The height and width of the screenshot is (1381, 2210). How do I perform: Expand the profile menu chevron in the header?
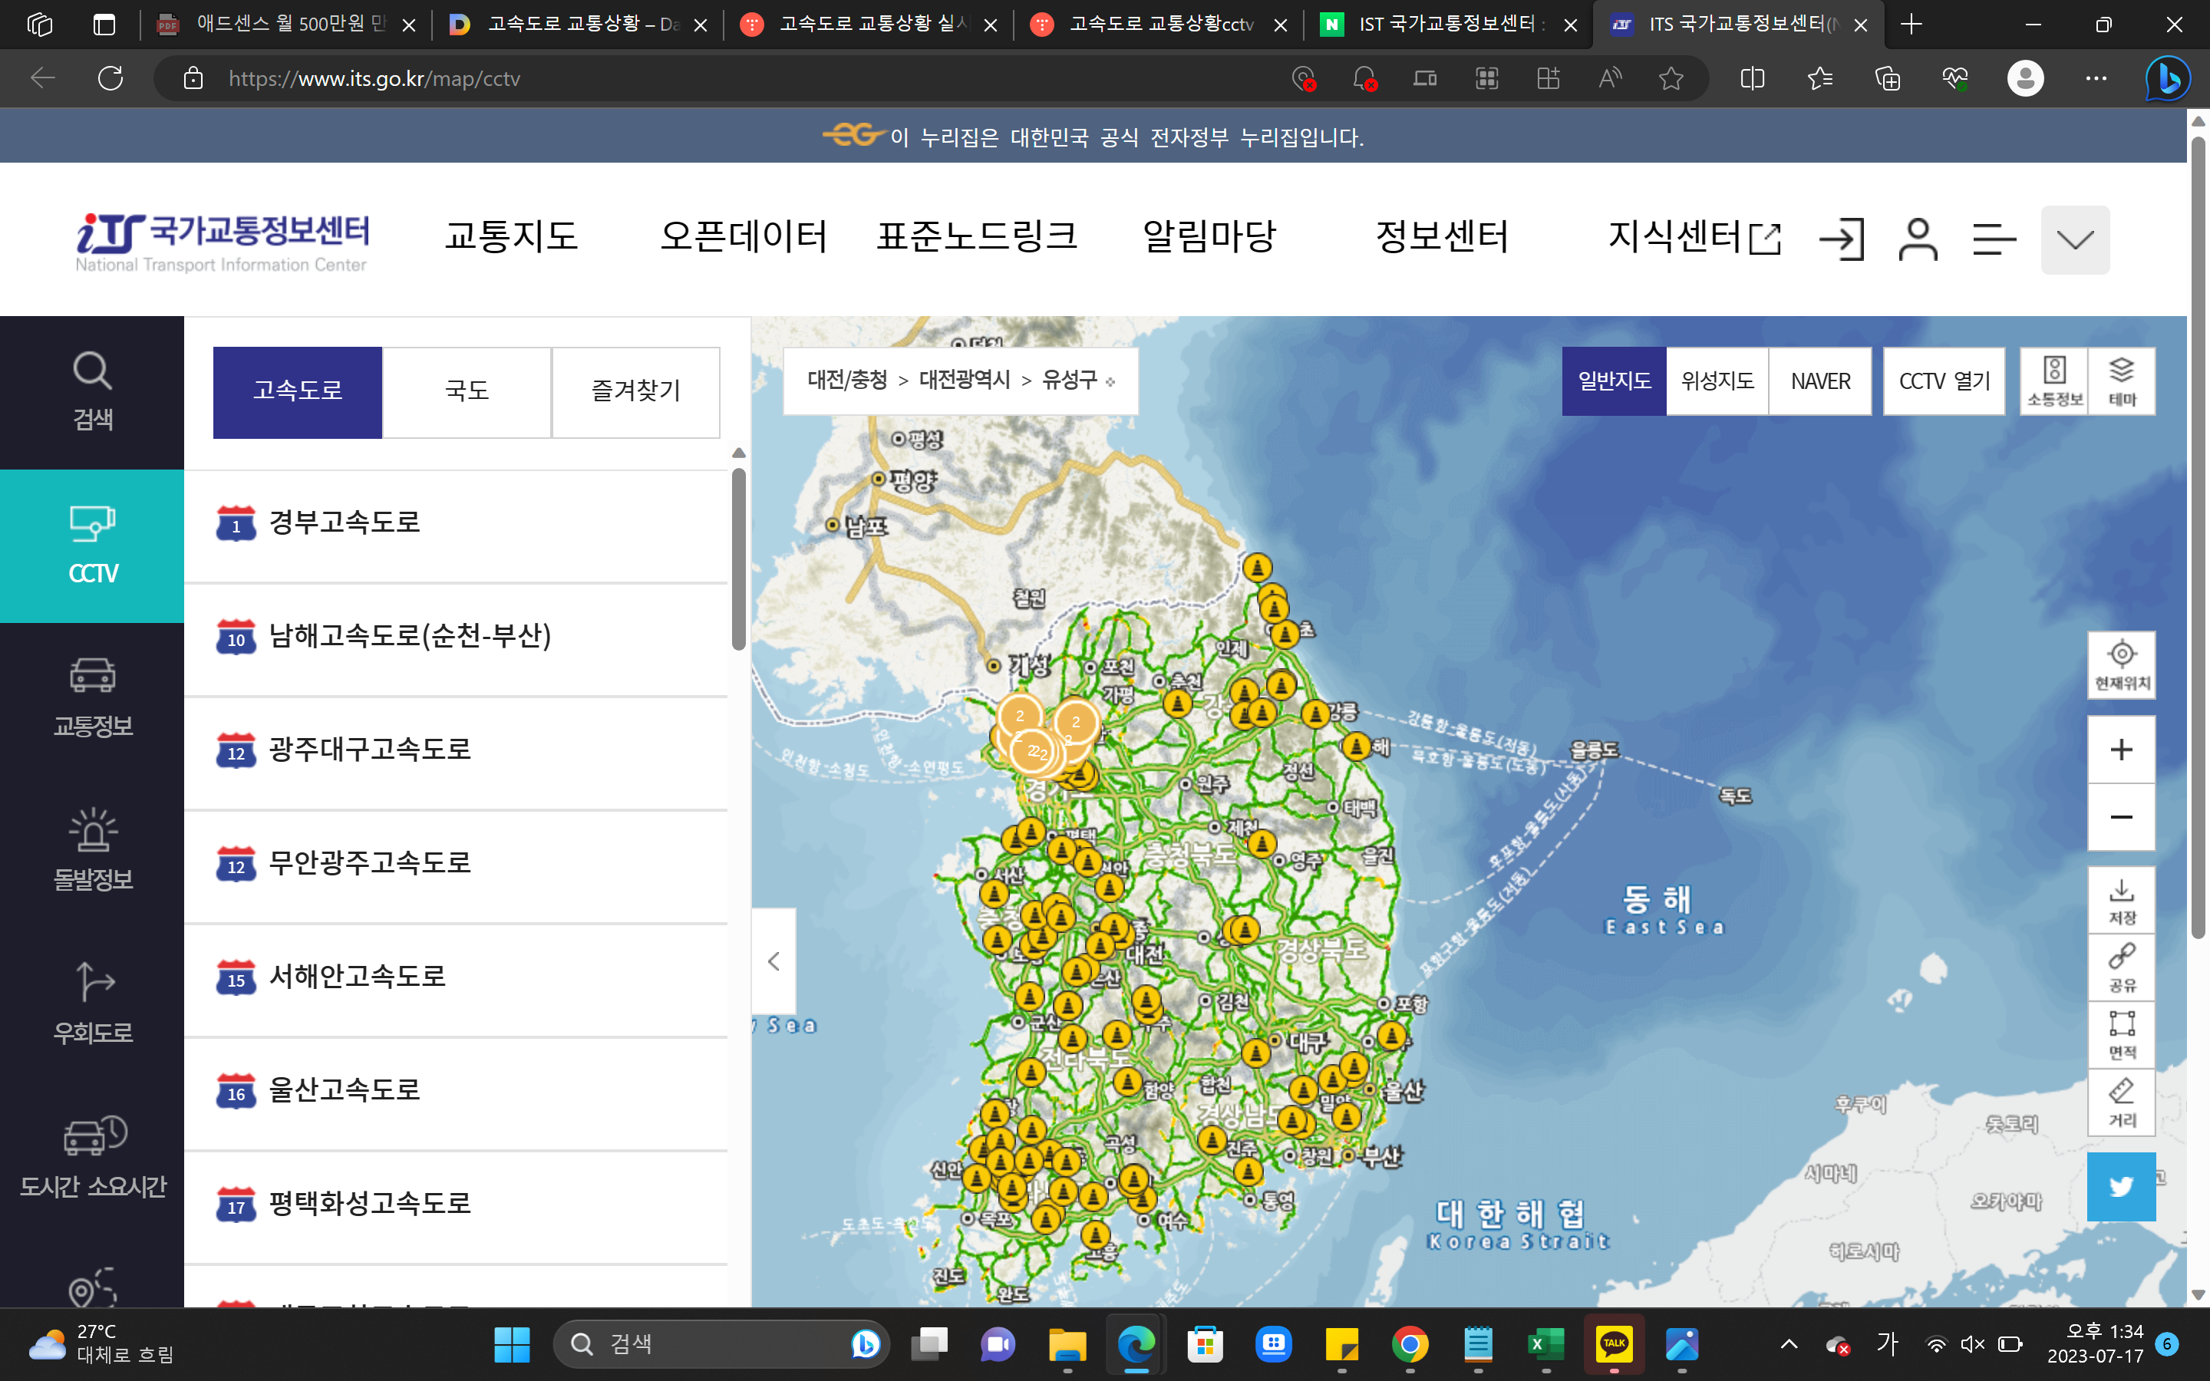2075,239
